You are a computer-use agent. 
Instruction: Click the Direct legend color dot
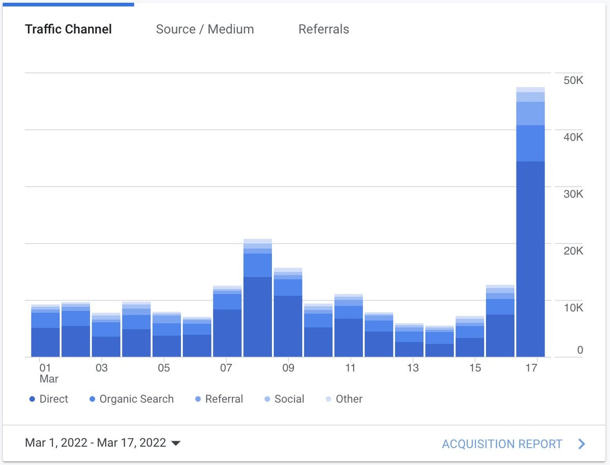(x=33, y=399)
